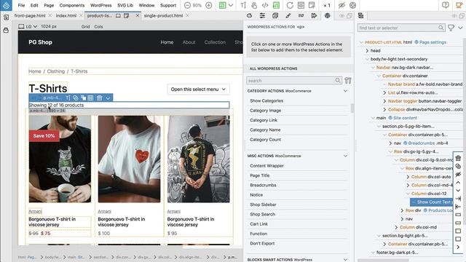Image resolution: width=466 pixels, height=262 pixels.
Task: Click the find text or selector field
Action: (x=401, y=28)
